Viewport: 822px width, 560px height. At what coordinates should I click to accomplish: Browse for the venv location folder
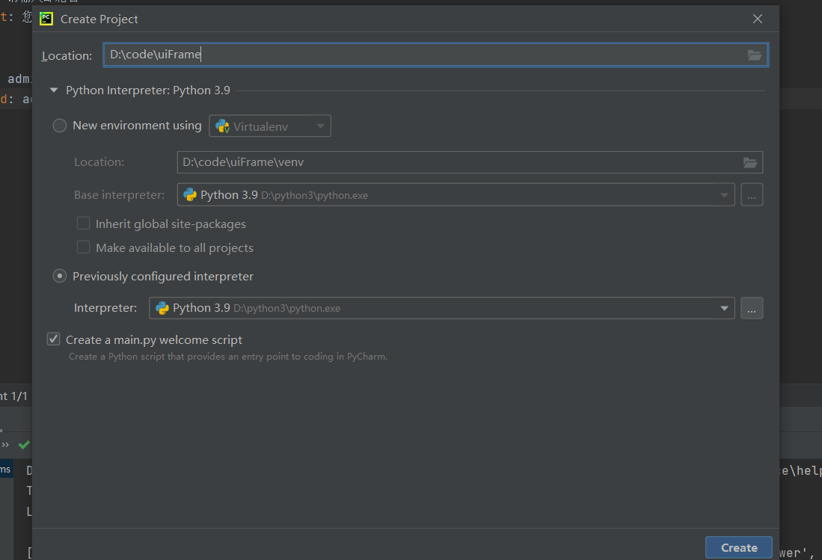tap(750, 162)
